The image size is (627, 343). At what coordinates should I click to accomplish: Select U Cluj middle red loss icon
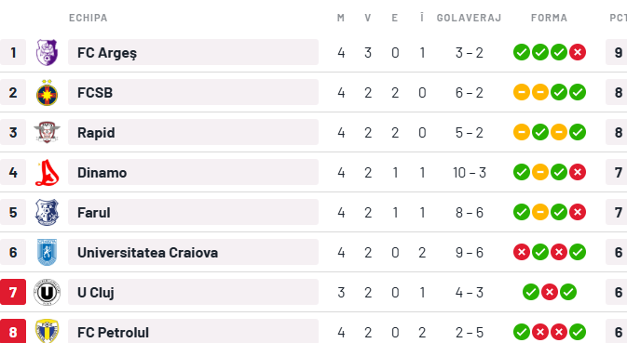coord(550,292)
